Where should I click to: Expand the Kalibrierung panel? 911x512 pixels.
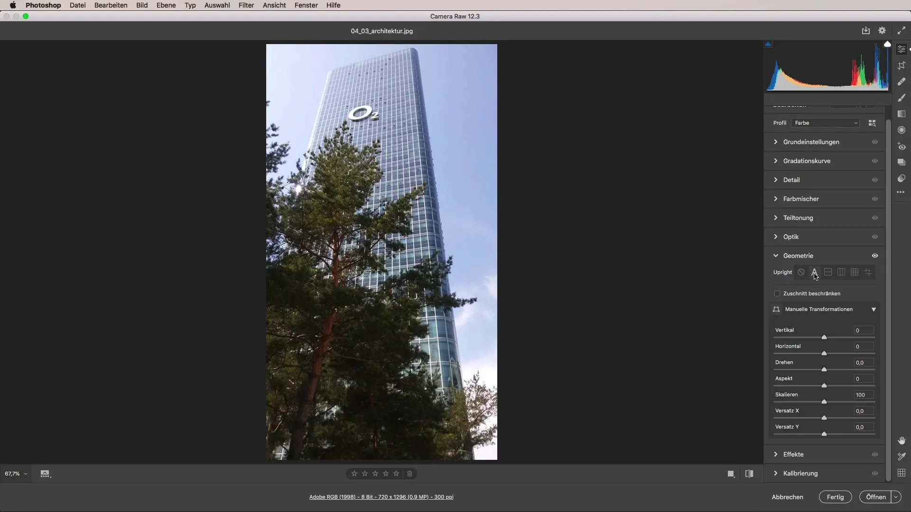click(776, 473)
